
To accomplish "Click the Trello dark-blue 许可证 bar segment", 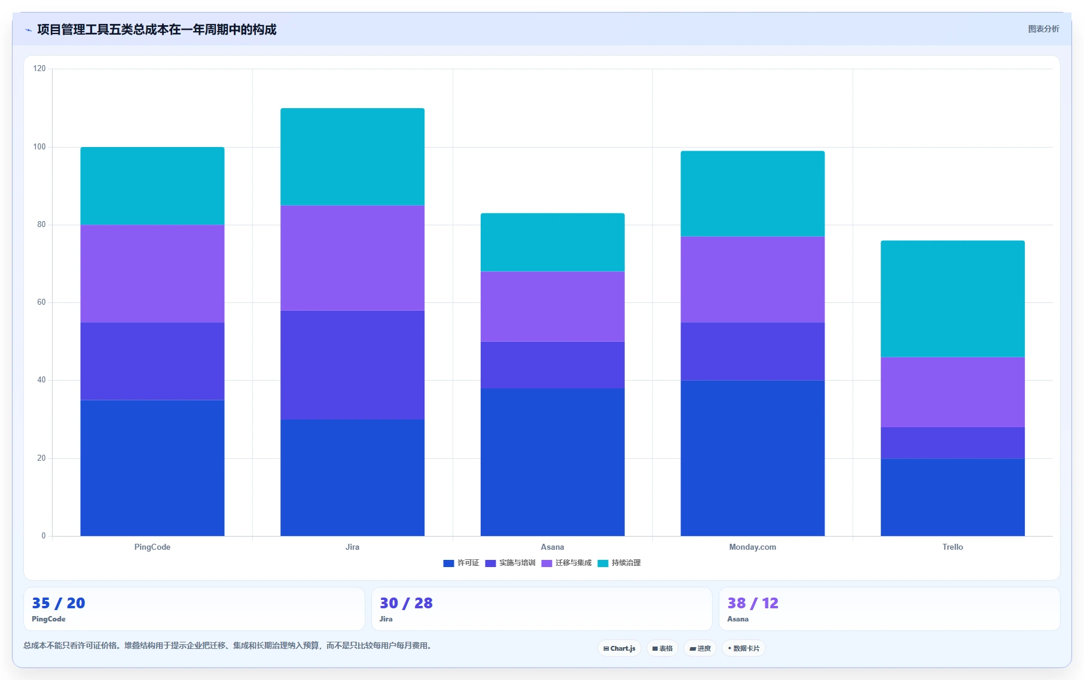I will point(952,497).
